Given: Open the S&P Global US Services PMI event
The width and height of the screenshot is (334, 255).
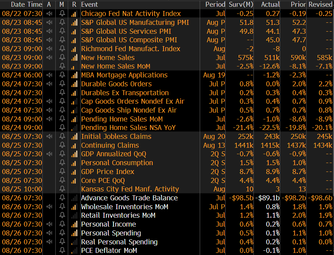Looking at the screenshot, I should point(126,31).
